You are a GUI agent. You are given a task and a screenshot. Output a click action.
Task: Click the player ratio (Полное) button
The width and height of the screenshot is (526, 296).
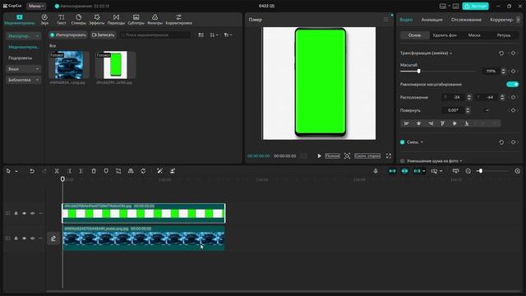click(332, 155)
